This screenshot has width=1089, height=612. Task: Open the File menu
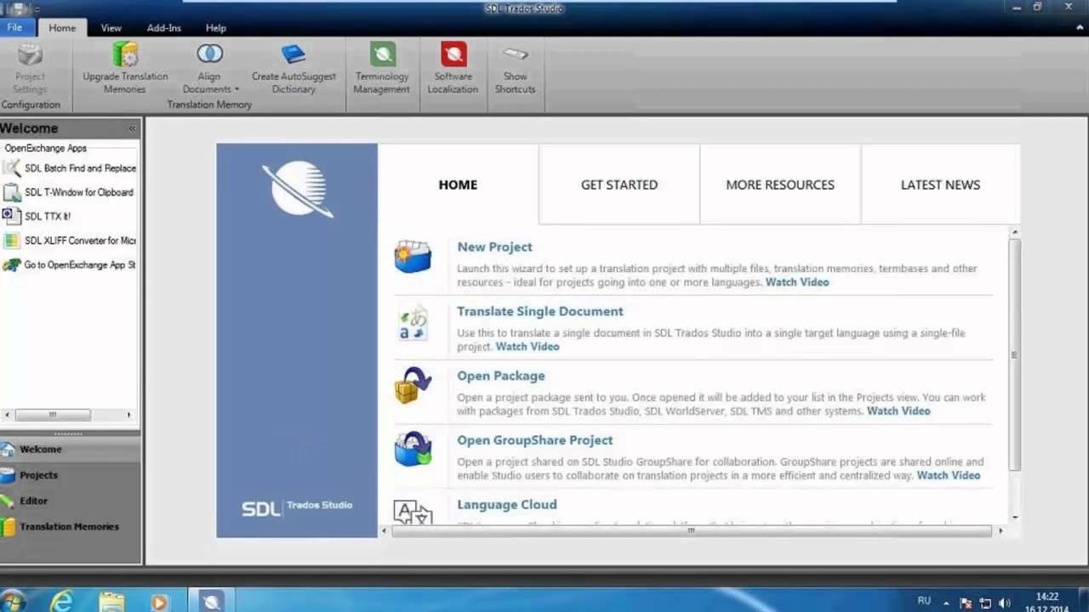tap(14, 27)
